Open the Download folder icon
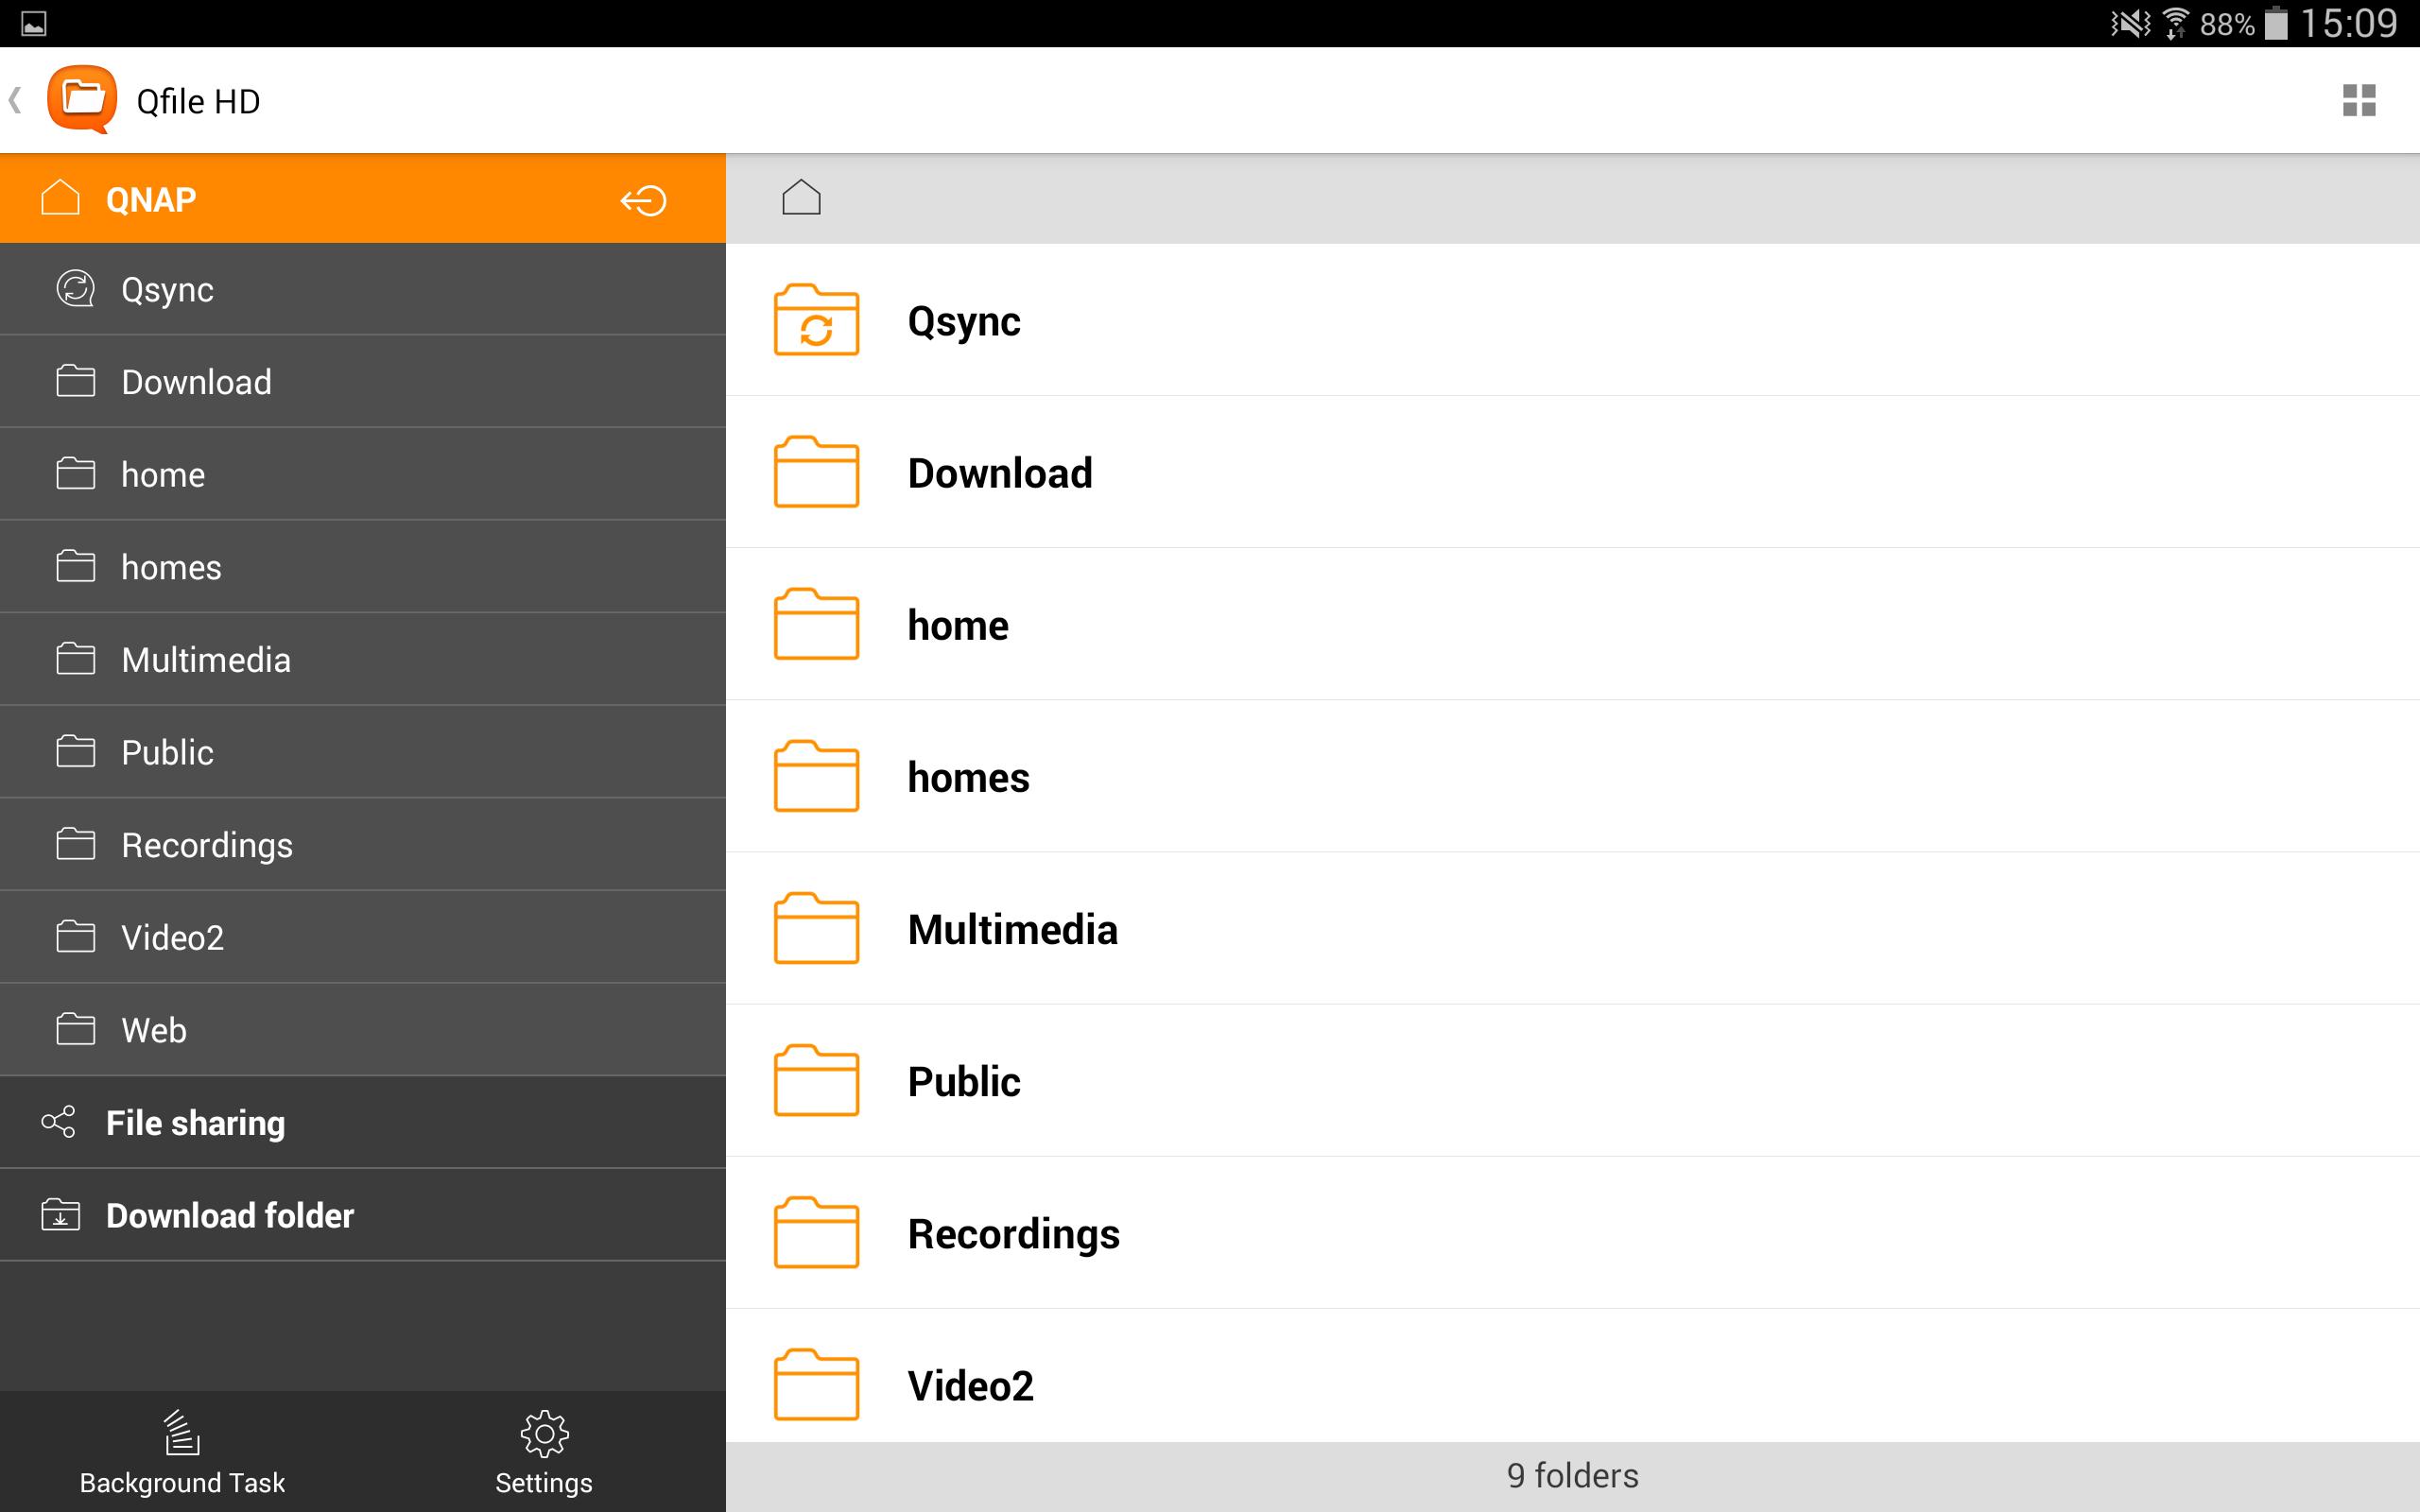 [x=59, y=1215]
